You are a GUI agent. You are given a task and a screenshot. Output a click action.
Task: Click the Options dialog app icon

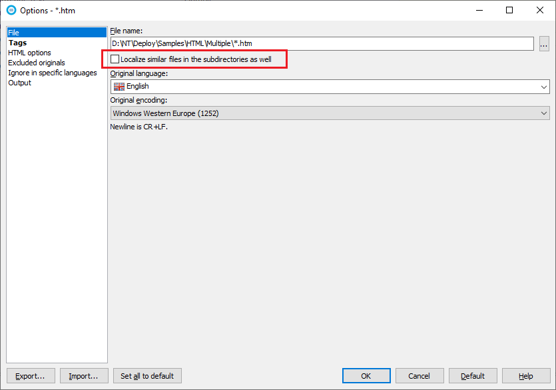click(11, 10)
